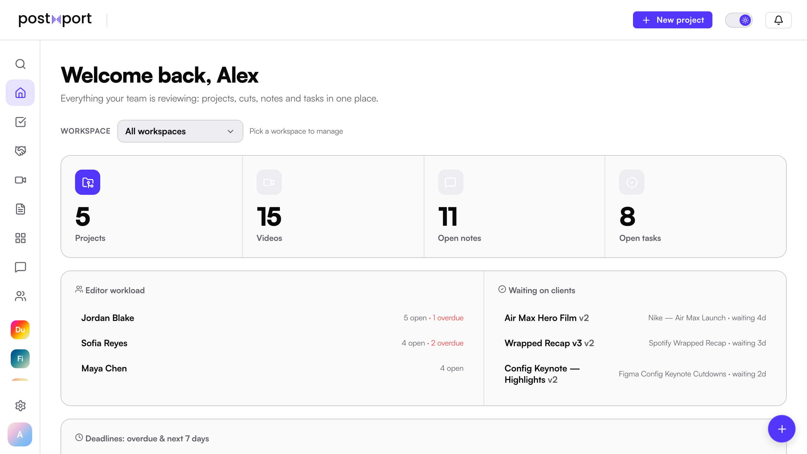The image size is (807, 454).
Task: Open the tasks checkbox icon in sidebar
Action: point(20,122)
